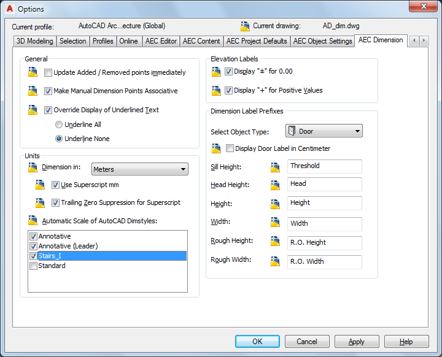This screenshot has width=442, height=357.
Task: Click drawing icon next to Head Height
Action: click(275, 185)
